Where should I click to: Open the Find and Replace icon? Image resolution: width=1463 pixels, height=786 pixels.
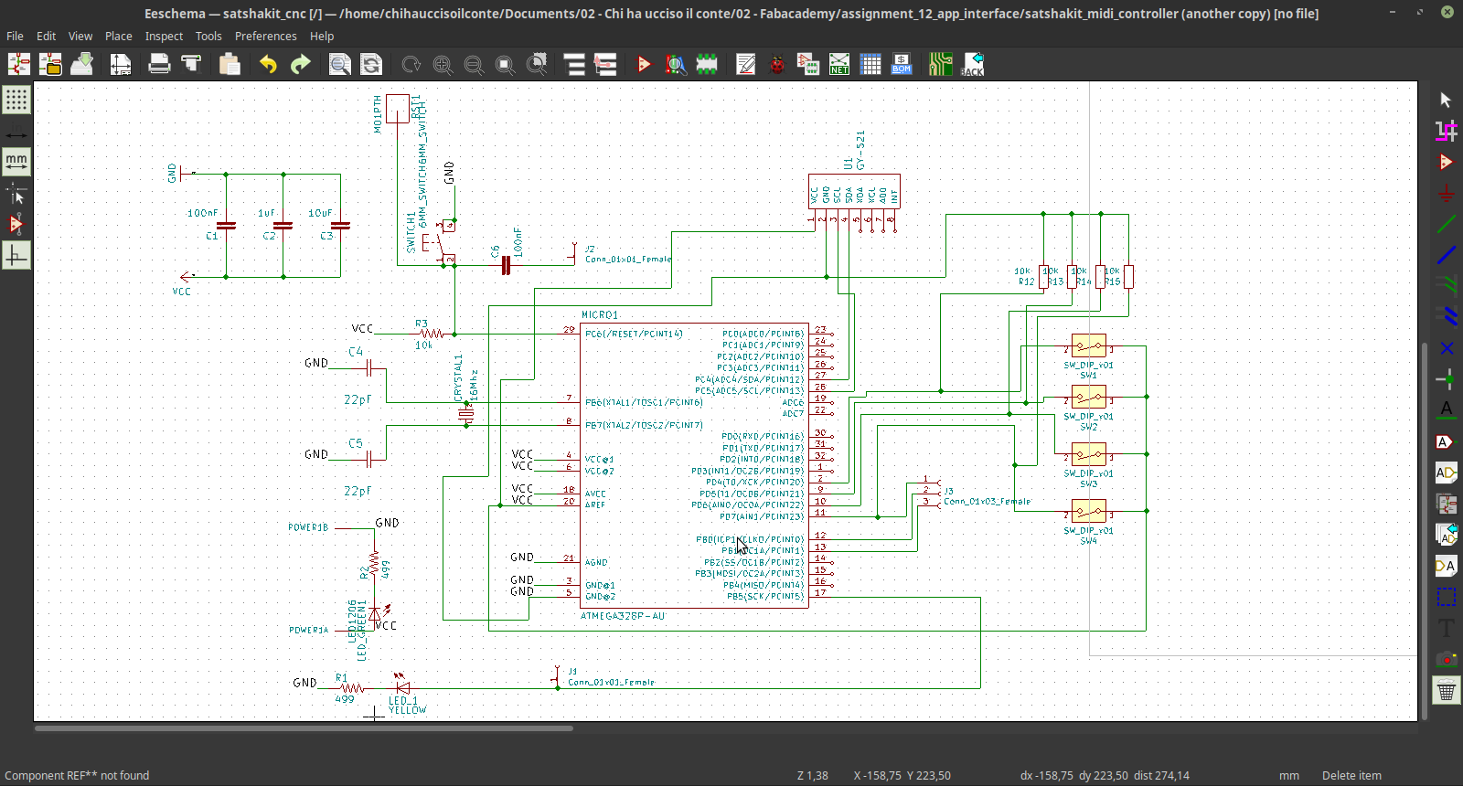click(371, 64)
